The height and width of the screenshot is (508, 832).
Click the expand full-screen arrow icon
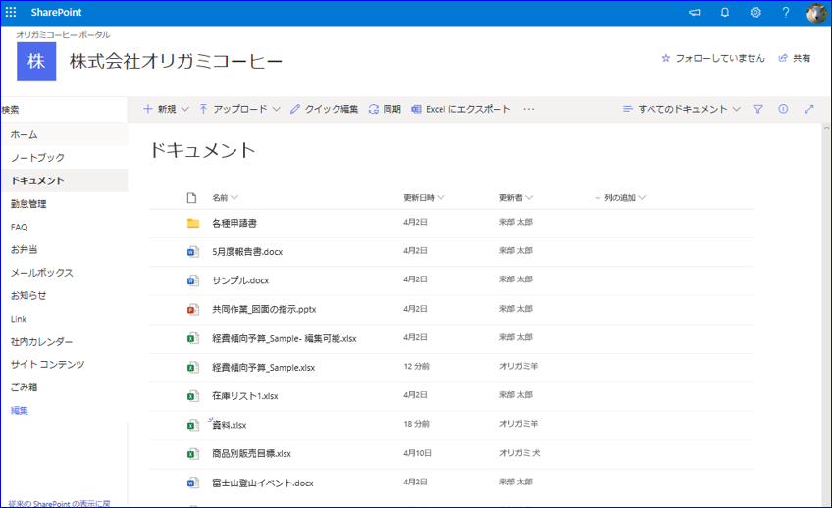tap(808, 109)
